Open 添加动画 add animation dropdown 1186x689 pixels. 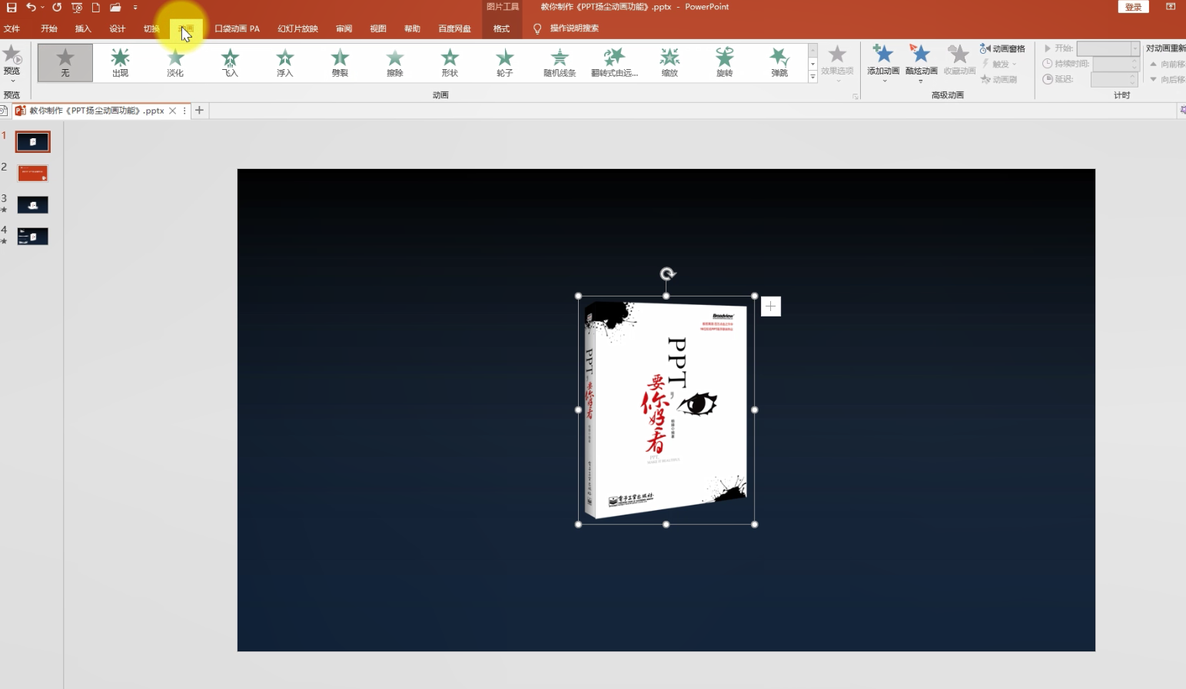(883, 62)
